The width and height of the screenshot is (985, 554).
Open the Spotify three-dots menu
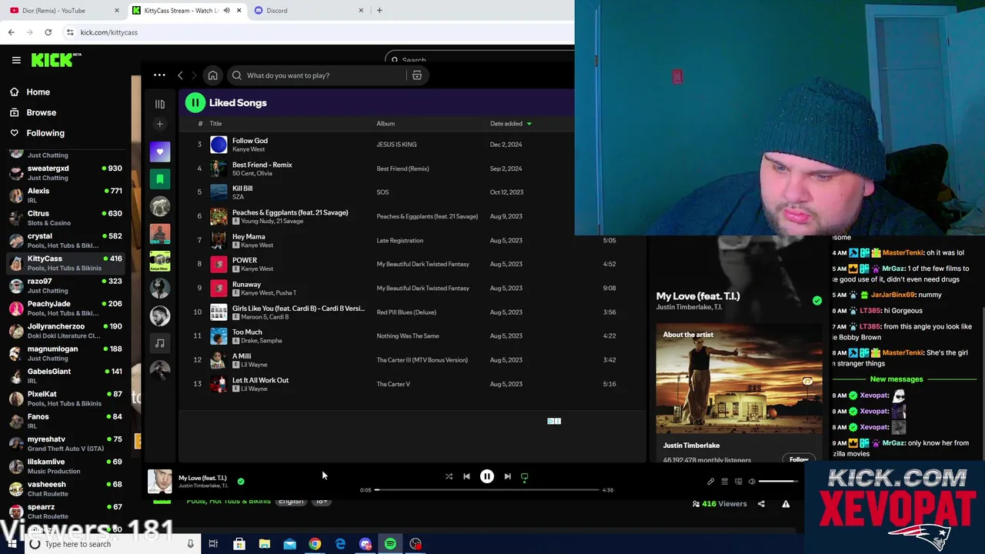click(159, 75)
